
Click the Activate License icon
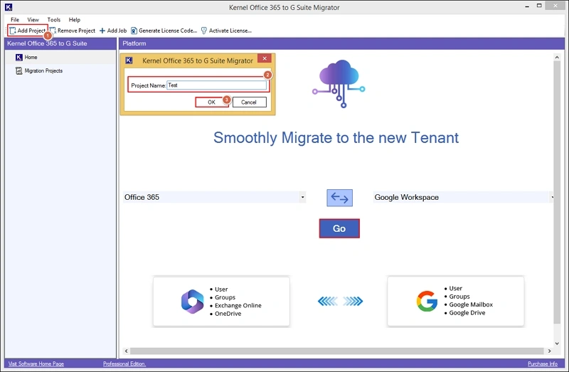[204, 31]
